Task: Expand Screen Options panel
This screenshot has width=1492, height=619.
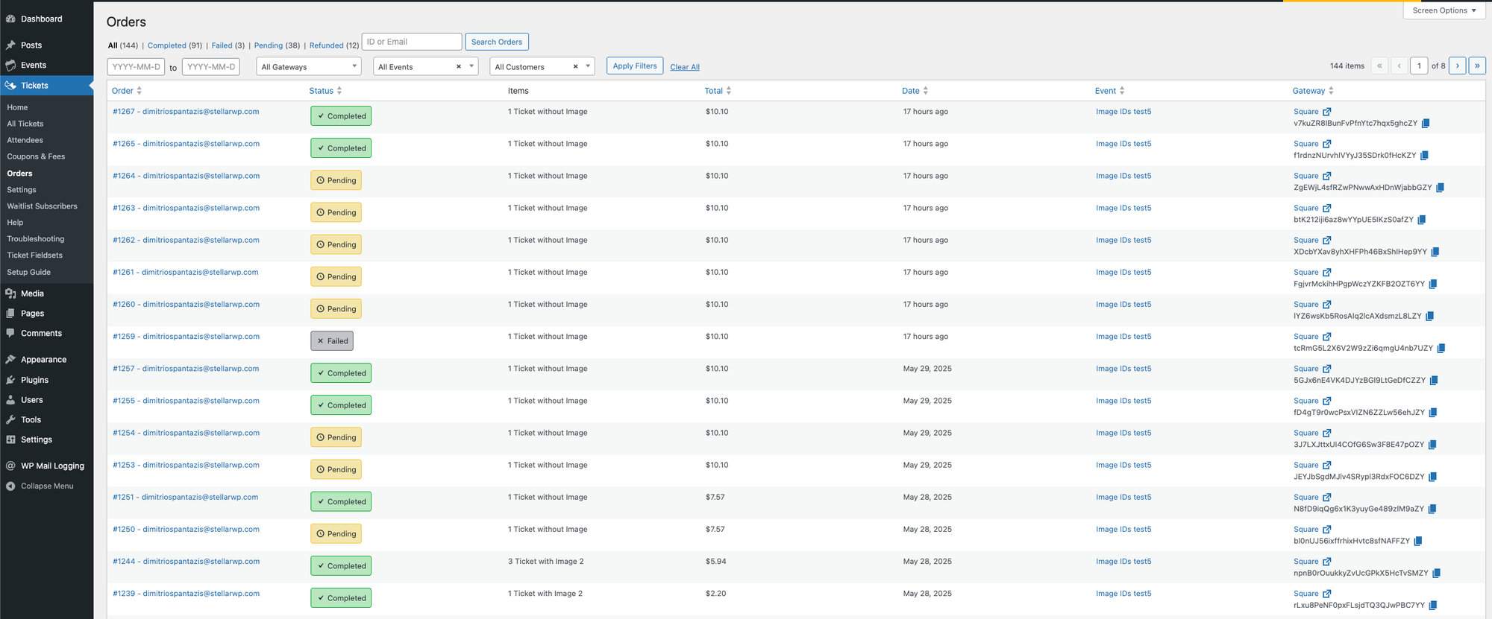Action: pos(1444,10)
